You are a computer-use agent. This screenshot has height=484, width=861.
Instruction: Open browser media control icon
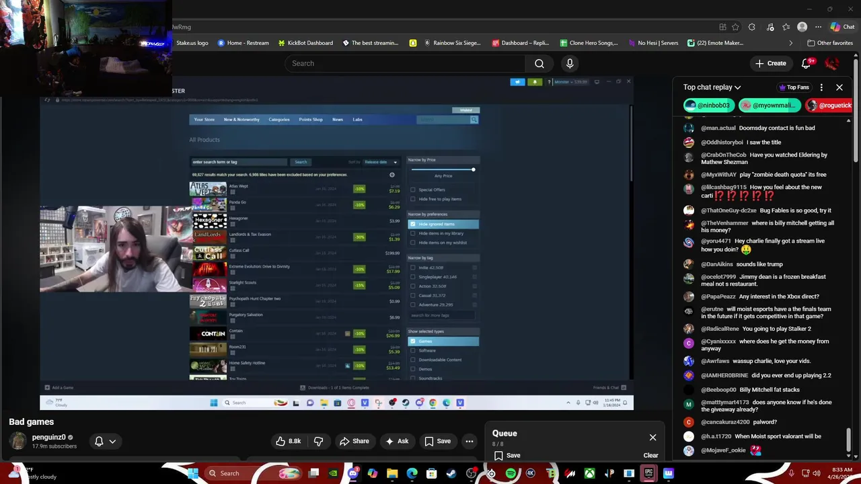pos(769,27)
